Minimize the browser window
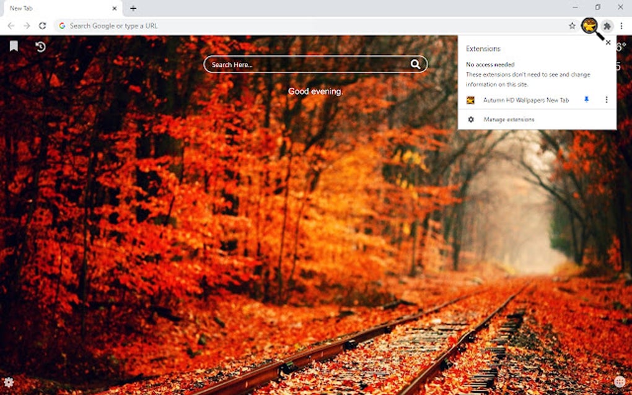The width and height of the screenshot is (632, 395). (575, 7)
